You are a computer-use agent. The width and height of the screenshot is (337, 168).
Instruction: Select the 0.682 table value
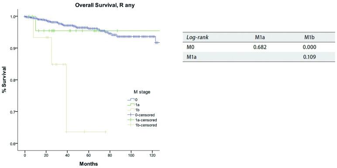[261, 47]
